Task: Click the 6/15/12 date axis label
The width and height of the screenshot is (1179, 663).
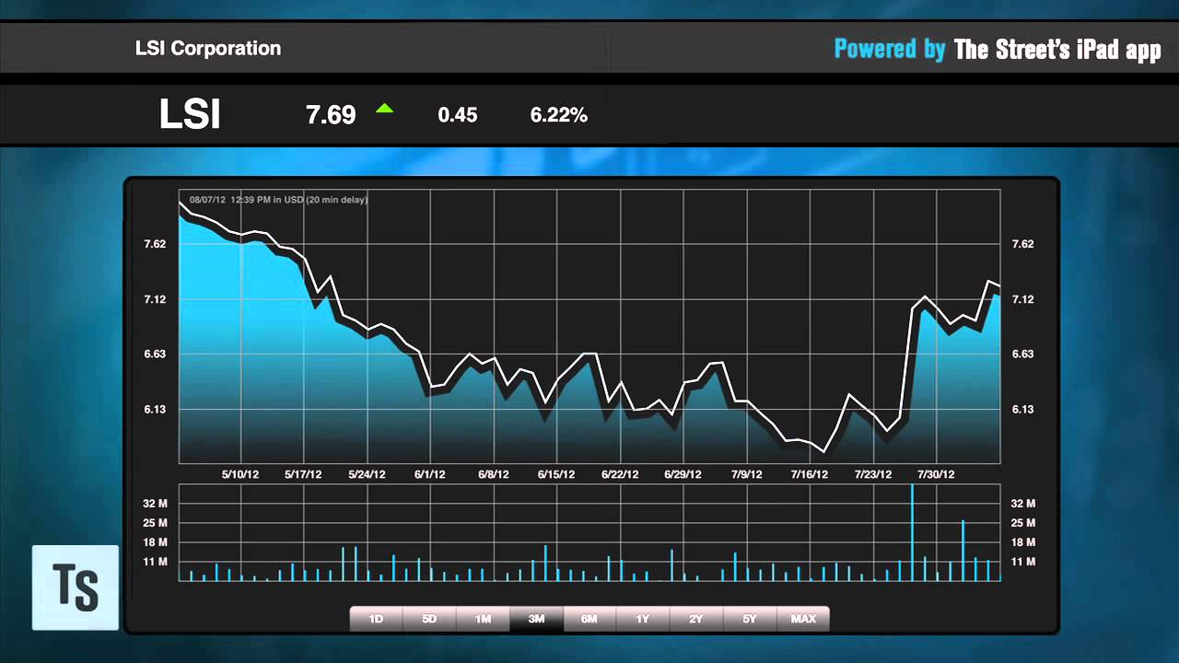Action: pos(556,475)
